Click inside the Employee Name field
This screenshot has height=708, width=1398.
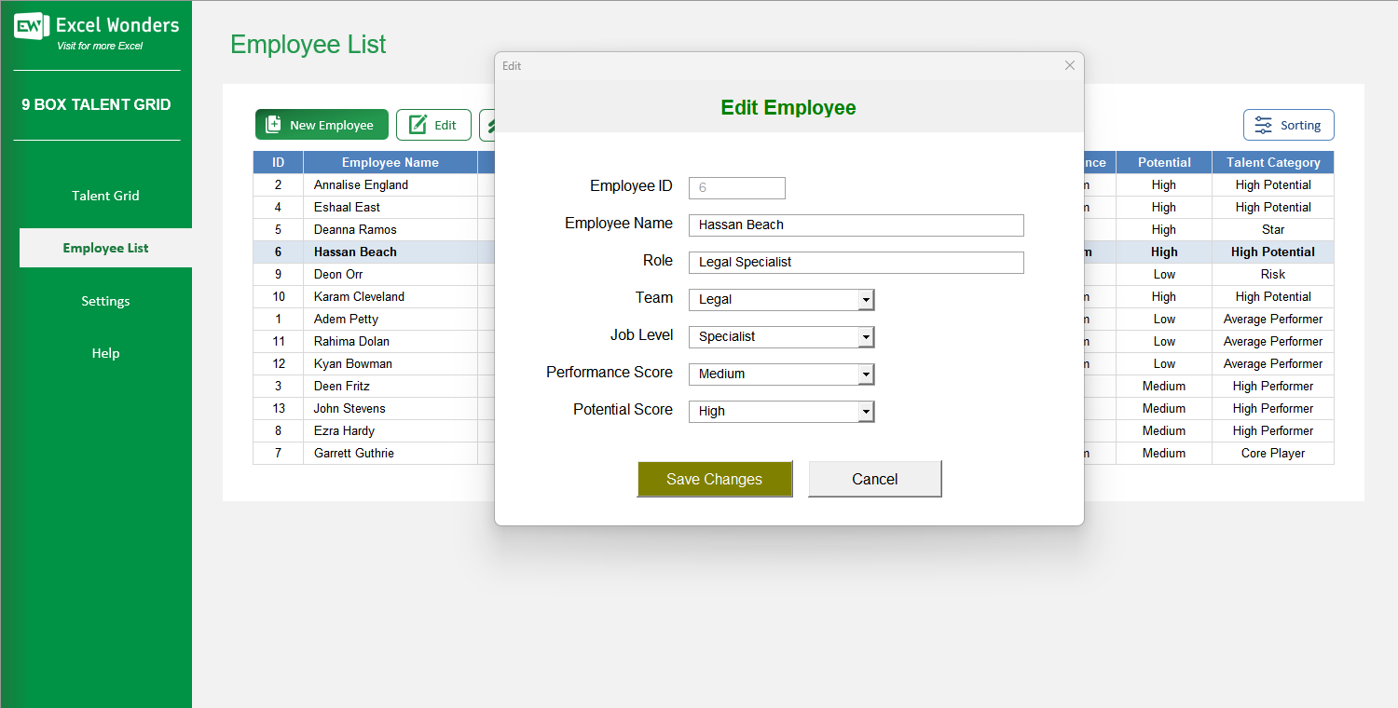[x=856, y=225]
